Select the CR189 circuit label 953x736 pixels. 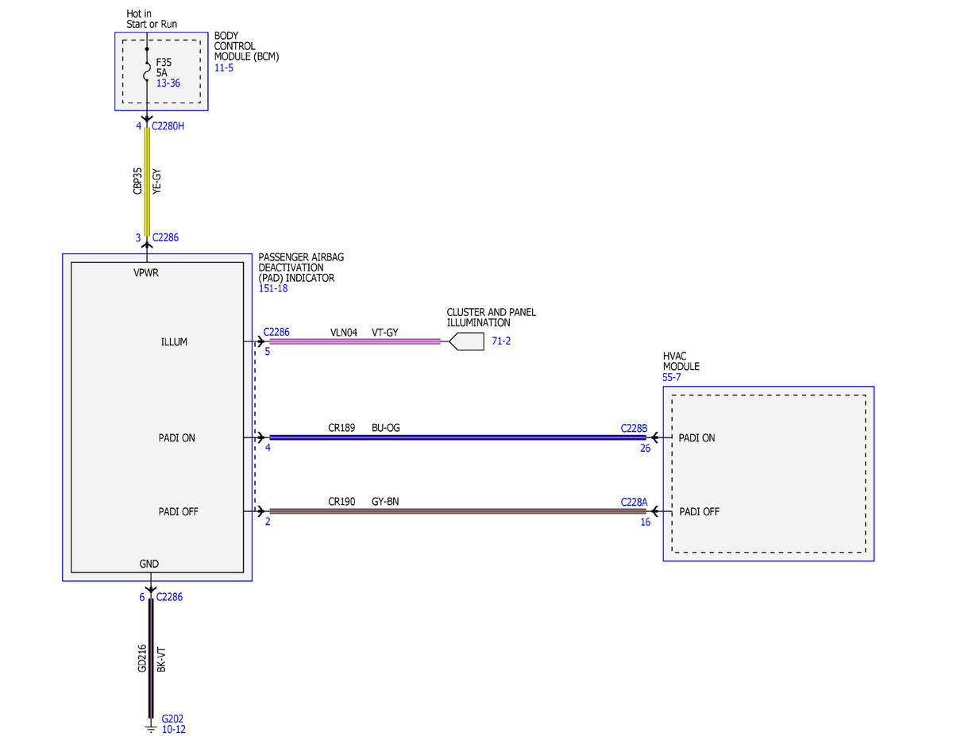pos(342,428)
